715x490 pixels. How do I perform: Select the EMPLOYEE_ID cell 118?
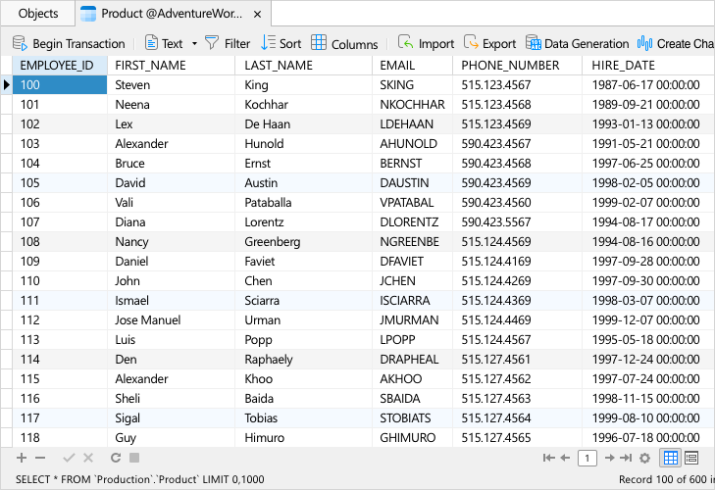[60, 438]
